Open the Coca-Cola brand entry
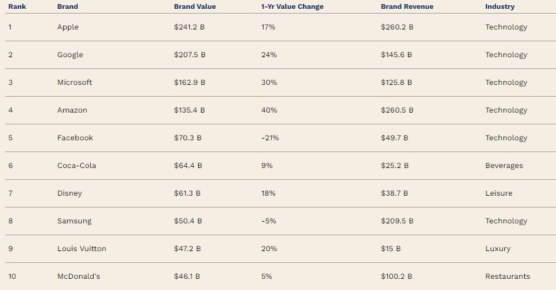The width and height of the screenshot is (556, 290). pyautogui.click(x=77, y=165)
